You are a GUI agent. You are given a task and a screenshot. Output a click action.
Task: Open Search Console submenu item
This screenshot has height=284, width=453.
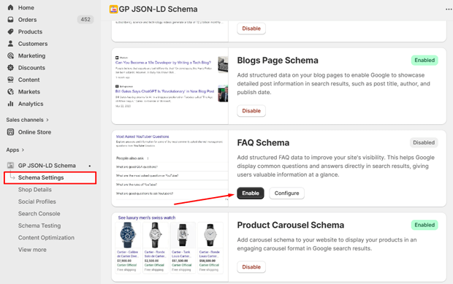(39, 214)
